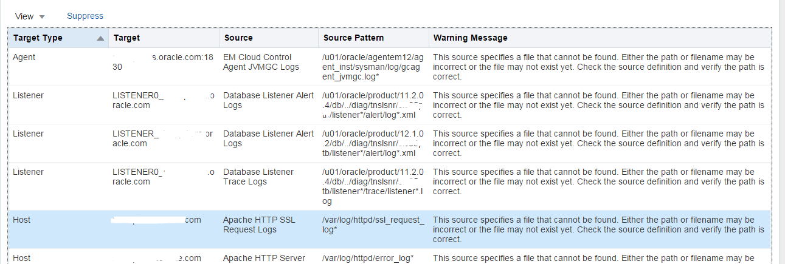Select the LISTENER_ target with 12.1.0.2 path
The width and height of the screenshot is (785, 264).
(x=164, y=138)
